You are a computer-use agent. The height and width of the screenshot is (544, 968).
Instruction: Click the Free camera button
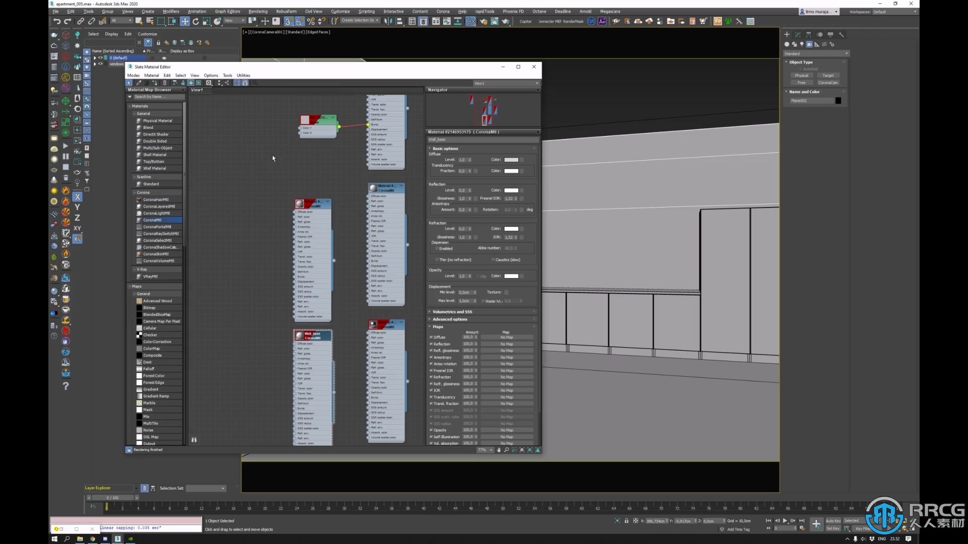point(801,83)
